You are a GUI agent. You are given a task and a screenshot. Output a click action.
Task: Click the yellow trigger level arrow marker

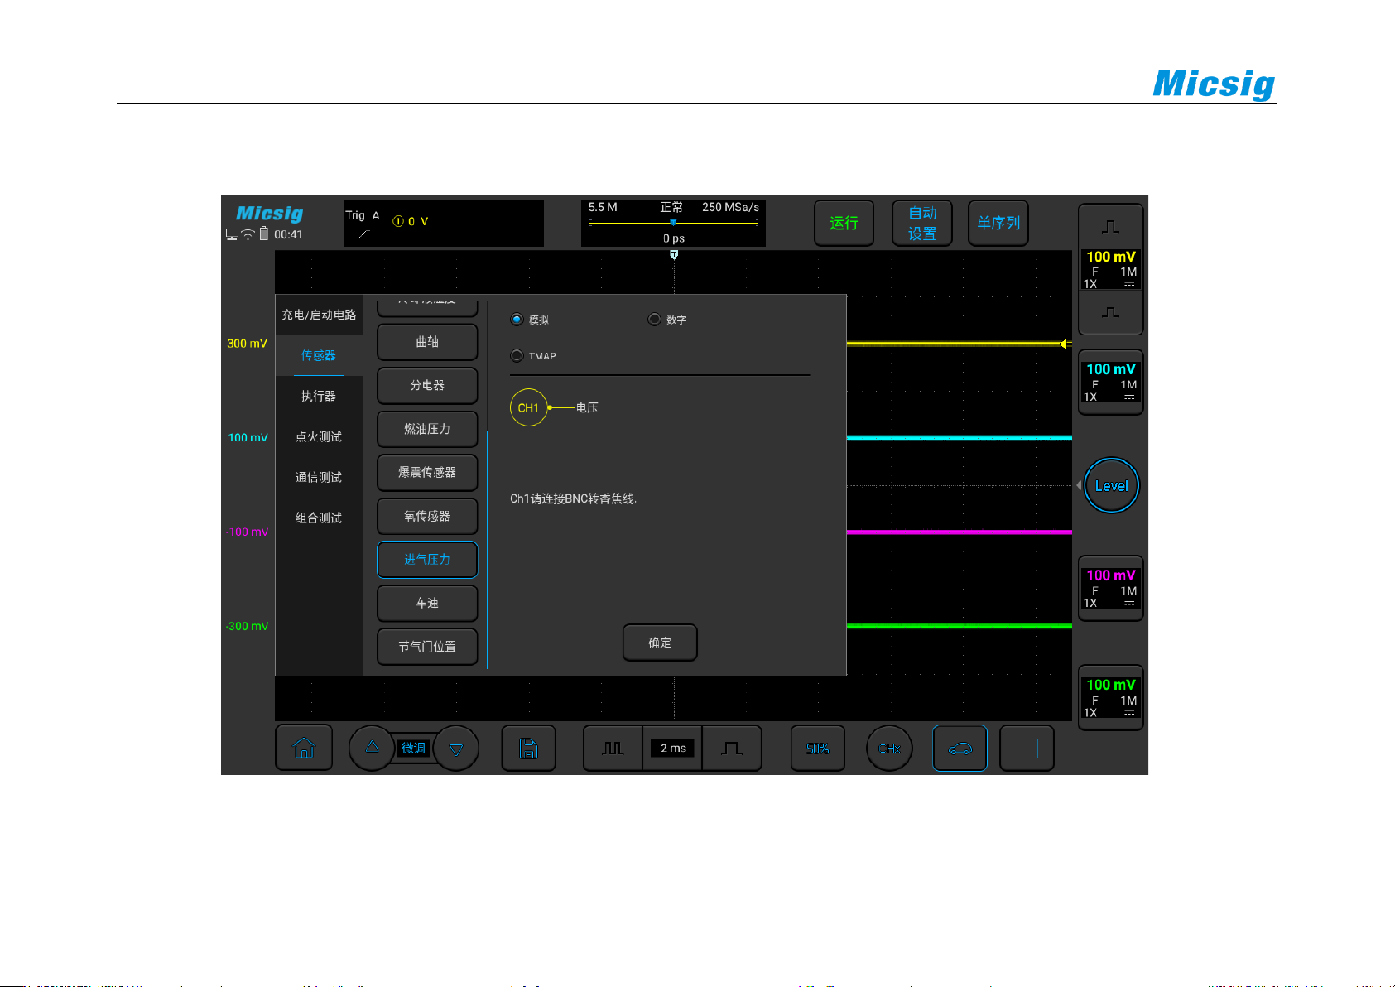(x=1065, y=344)
